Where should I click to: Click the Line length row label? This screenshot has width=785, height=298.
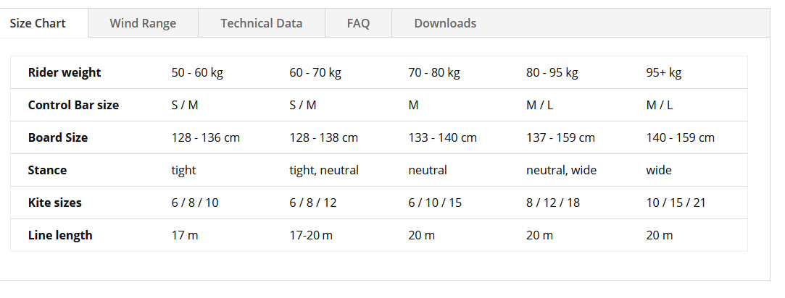click(x=61, y=235)
